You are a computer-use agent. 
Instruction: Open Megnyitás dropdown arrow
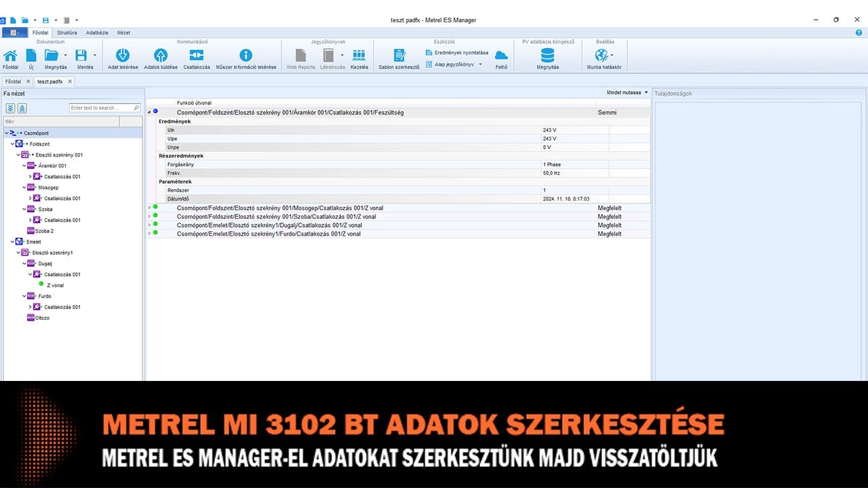tap(66, 55)
